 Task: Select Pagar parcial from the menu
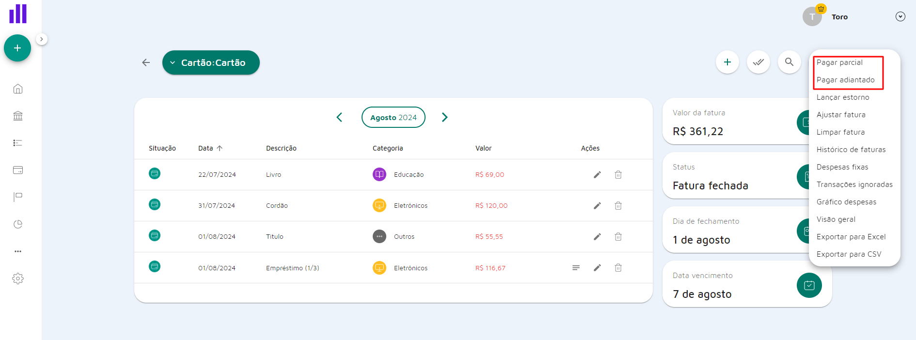point(839,62)
